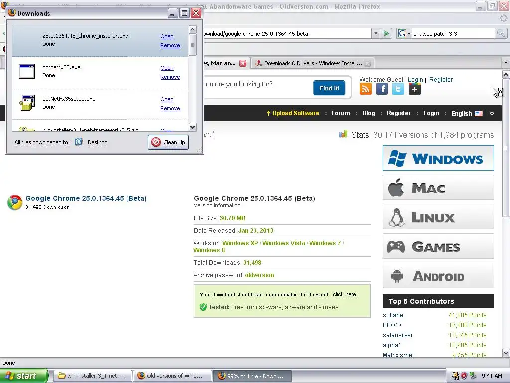The height and width of the screenshot is (383, 510).
Task: Click the 'click here' manual download link
Action: [x=345, y=294]
